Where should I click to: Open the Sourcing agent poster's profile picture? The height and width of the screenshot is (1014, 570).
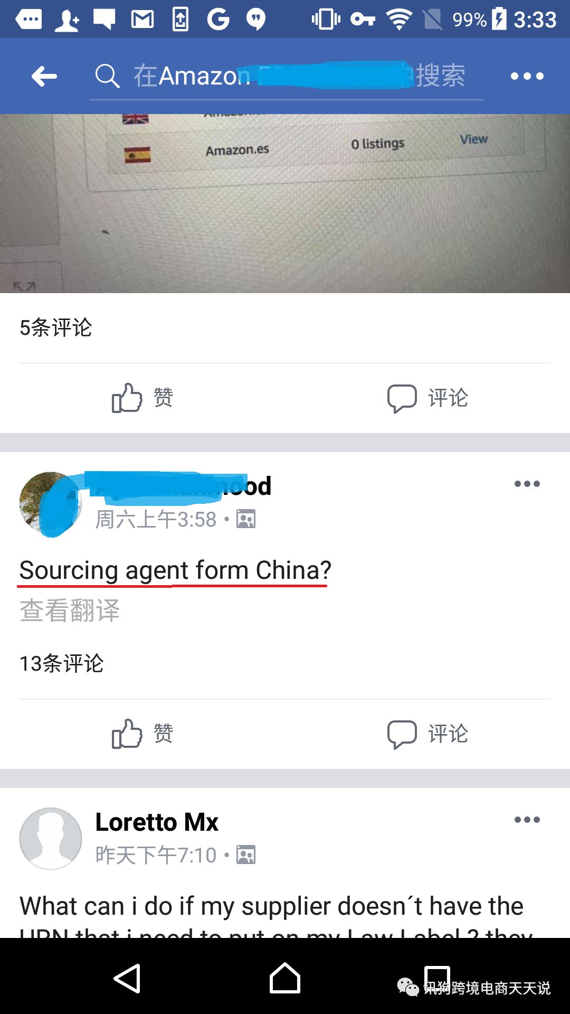(x=51, y=503)
